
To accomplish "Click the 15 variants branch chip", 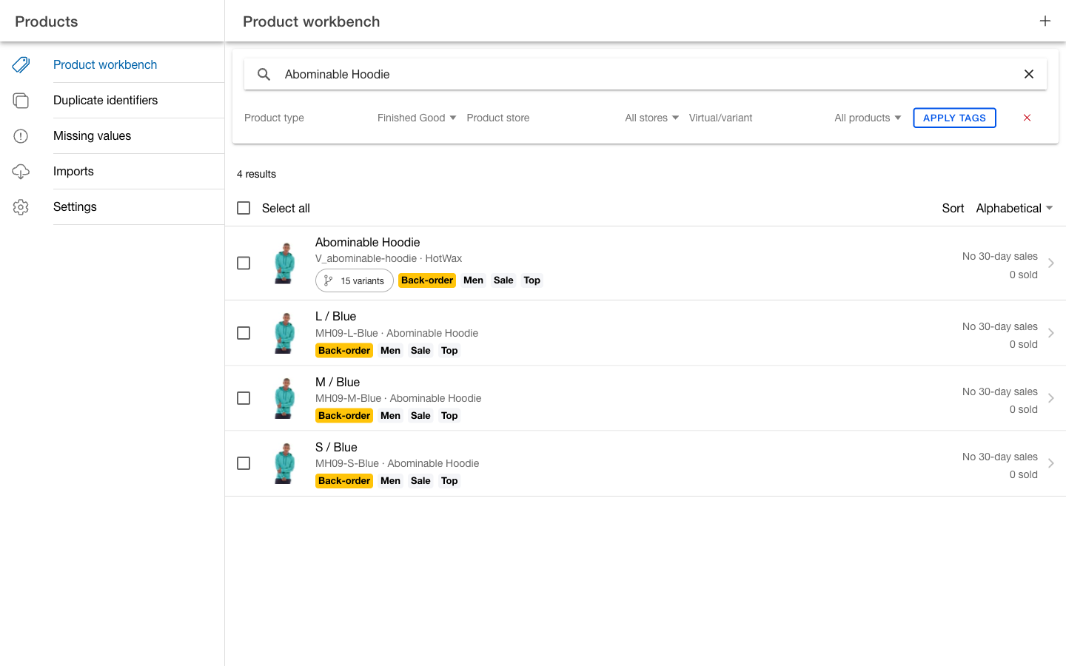I will [x=355, y=280].
